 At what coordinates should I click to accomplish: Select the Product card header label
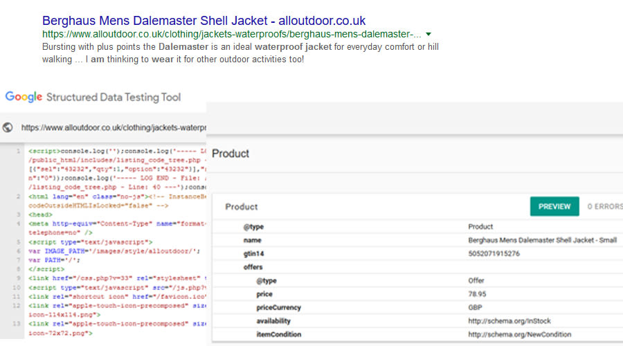pos(241,207)
